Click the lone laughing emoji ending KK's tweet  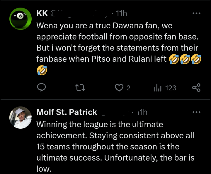(x=42, y=70)
